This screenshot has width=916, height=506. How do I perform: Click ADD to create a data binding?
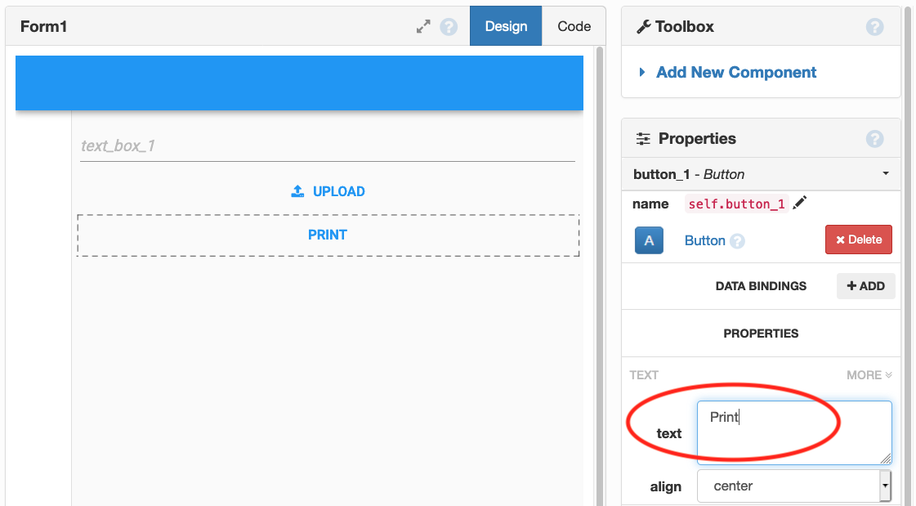[865, 286]
